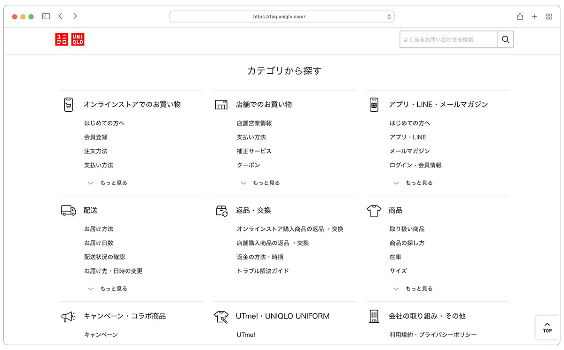Click inside the FAQ search input field

(x=446, y=39)
